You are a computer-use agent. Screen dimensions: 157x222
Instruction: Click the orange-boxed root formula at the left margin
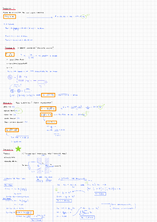[x=12, y=130]
